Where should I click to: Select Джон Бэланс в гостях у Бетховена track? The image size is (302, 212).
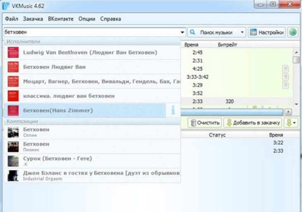[x=92, y=176]
